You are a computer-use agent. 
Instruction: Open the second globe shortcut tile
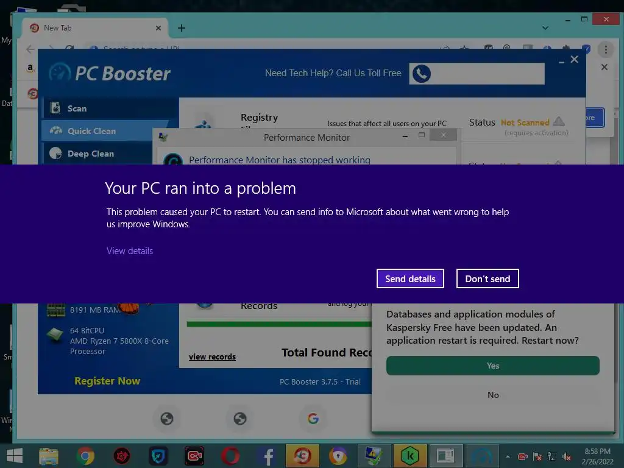[240, 418]
